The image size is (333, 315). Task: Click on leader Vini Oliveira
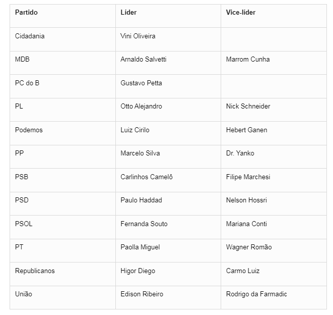click(138, 36)
